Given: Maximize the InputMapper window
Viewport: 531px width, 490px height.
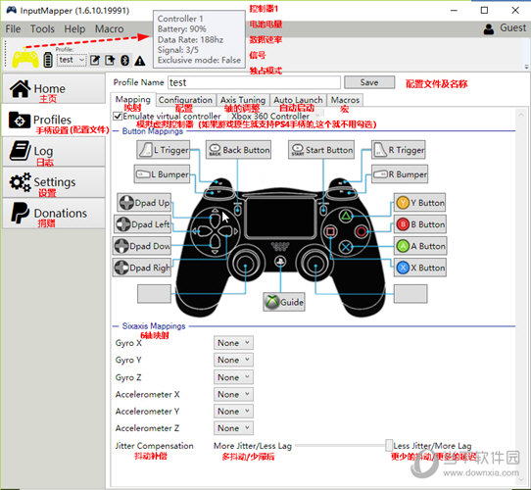Looking at the screenshot, I should (x=485, y=10).
